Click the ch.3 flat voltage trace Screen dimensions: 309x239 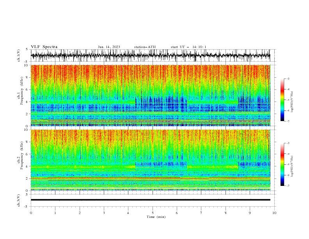[x=150, y=200]
